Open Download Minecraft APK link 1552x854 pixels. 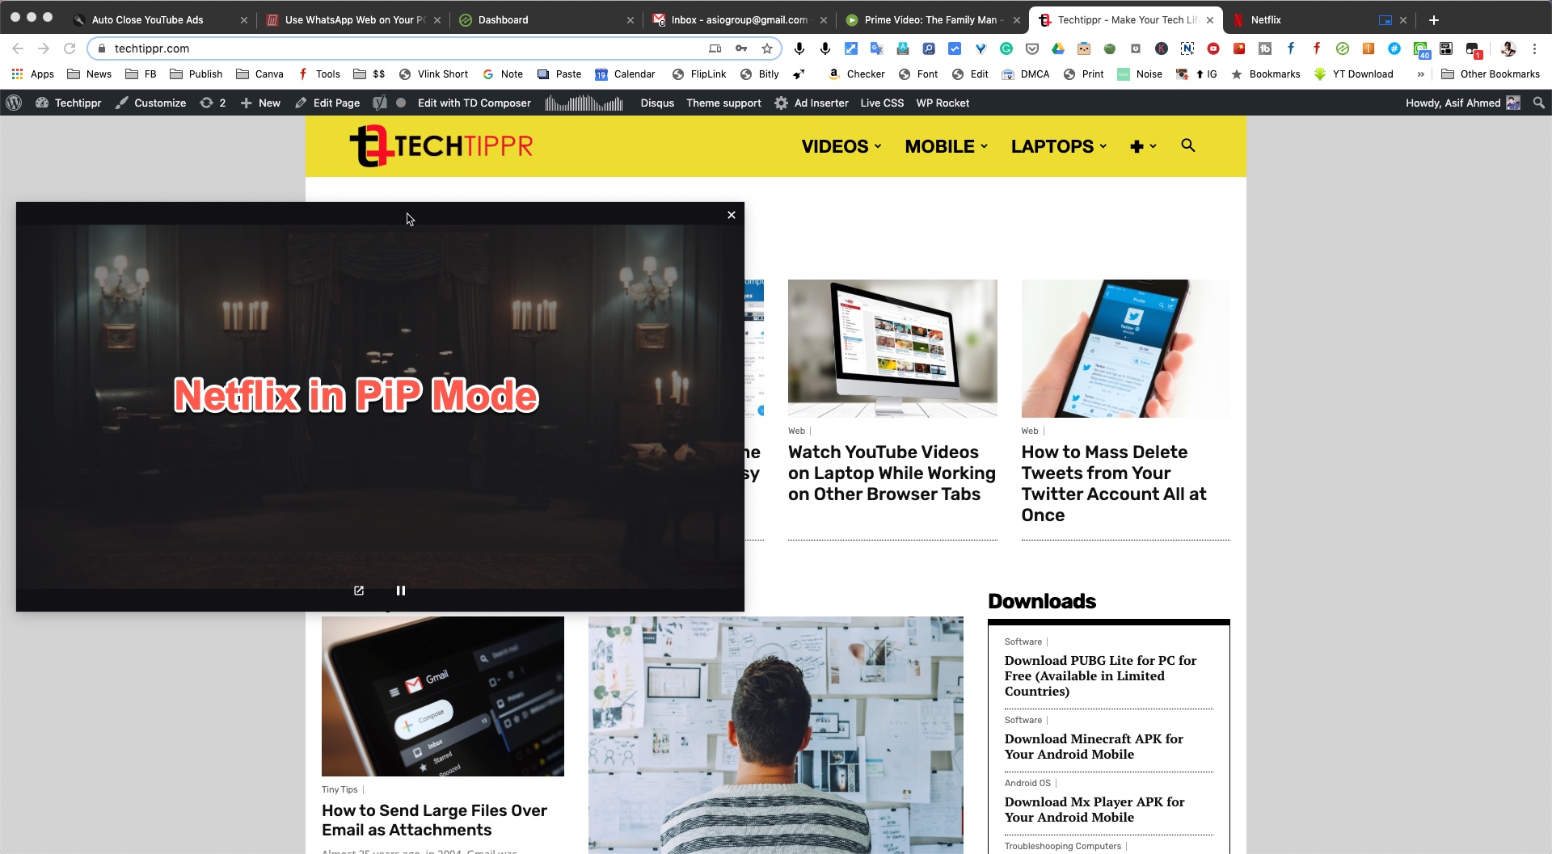[1094, 747]
